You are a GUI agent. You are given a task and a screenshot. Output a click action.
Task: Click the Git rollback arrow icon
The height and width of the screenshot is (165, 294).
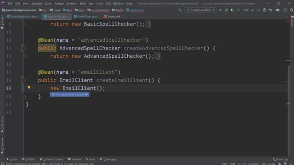point(271,10)
